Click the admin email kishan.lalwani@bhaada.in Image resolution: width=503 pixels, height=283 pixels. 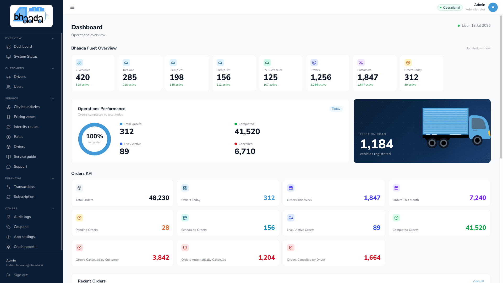click(x=25, y=265)
